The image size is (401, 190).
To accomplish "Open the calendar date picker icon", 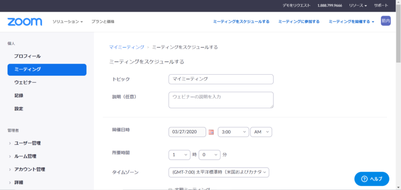I will click(211, 132).
